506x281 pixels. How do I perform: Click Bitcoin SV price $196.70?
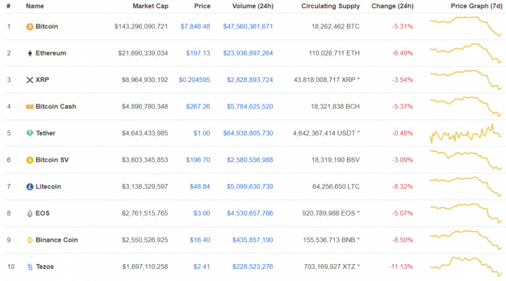click(x=198, y=160)
